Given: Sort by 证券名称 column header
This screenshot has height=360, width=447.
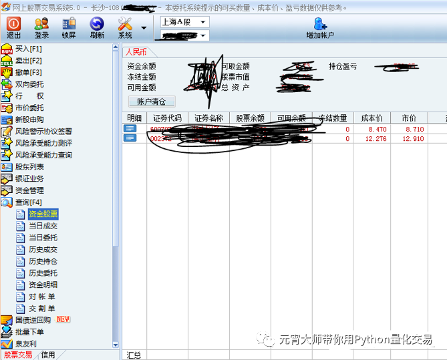Looking at the screenshot, I should pos(208,118).
